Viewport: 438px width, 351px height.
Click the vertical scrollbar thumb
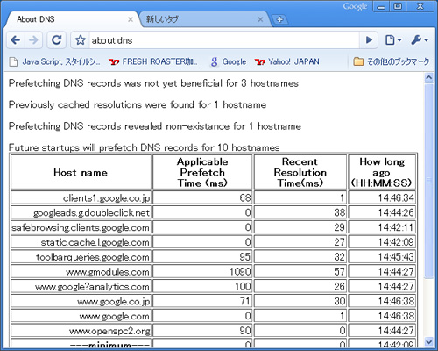[x=428, y=182]
